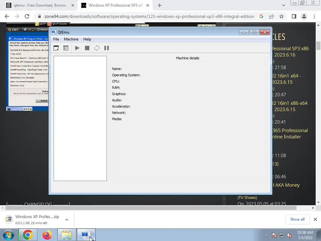Select the empty machine list panel in QtEmu
This screenshot has height=241, width=321.
(80, 118)
